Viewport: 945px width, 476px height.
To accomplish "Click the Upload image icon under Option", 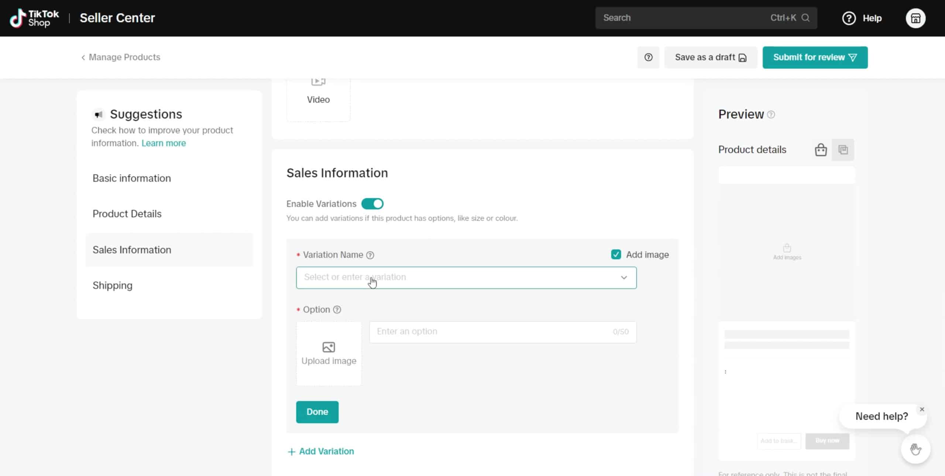I will click(x=328, y=346).
